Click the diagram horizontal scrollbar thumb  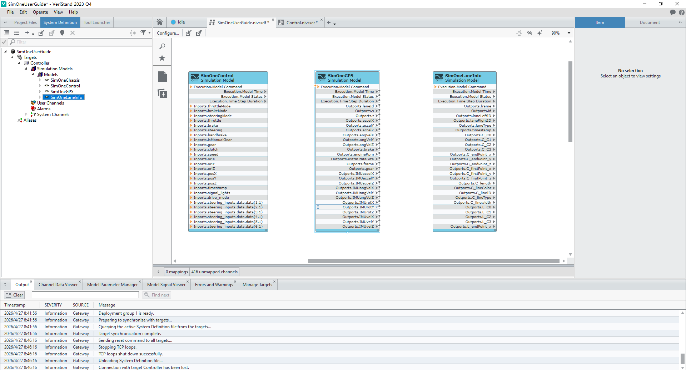click(433, 261)
